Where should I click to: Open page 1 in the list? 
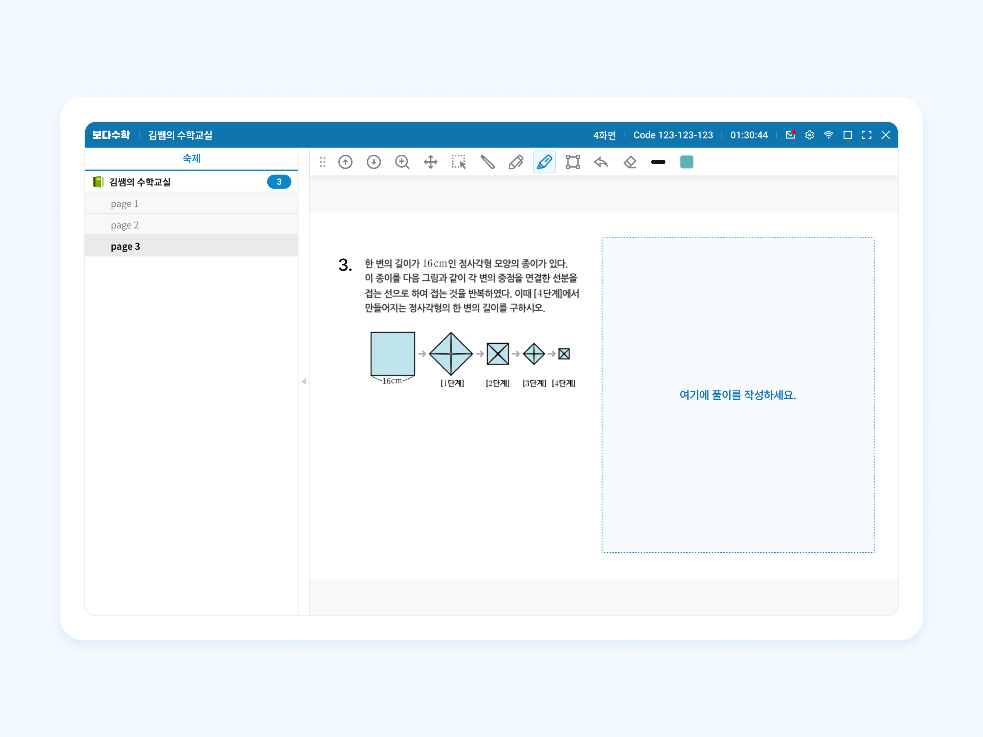[191, 204]
